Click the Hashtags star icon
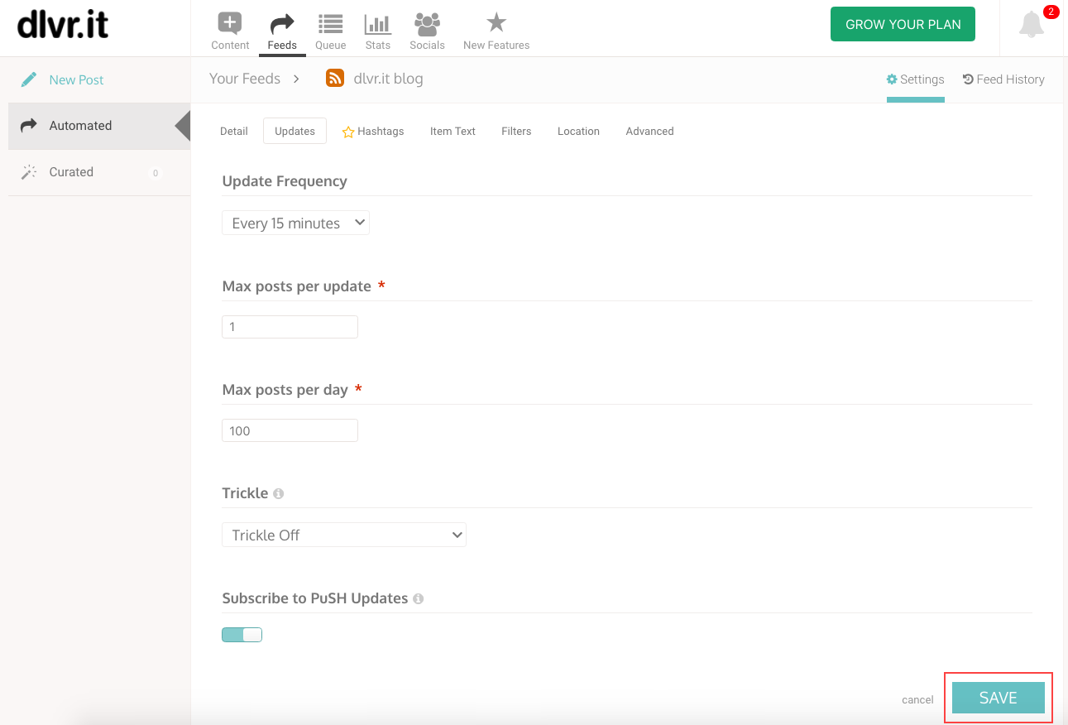 click(x=348, y=132)
